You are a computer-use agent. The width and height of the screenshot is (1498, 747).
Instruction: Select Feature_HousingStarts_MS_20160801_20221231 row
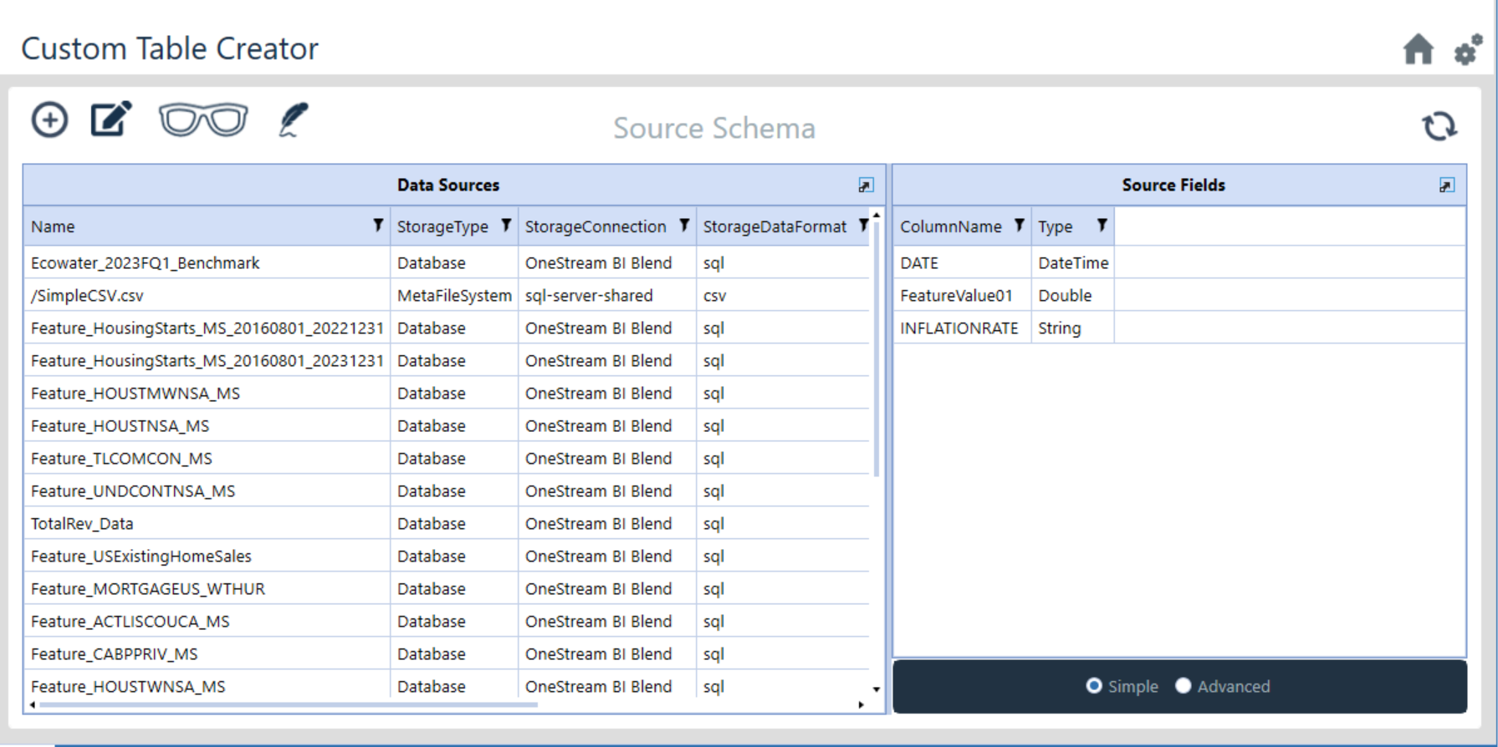tap(447, 328)
